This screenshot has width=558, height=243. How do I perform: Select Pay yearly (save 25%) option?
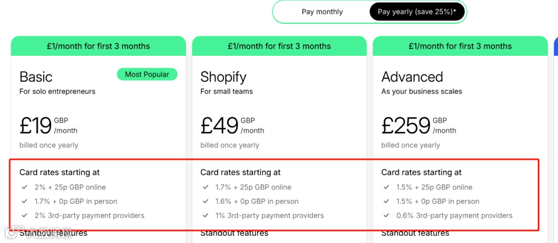point(416,12)
